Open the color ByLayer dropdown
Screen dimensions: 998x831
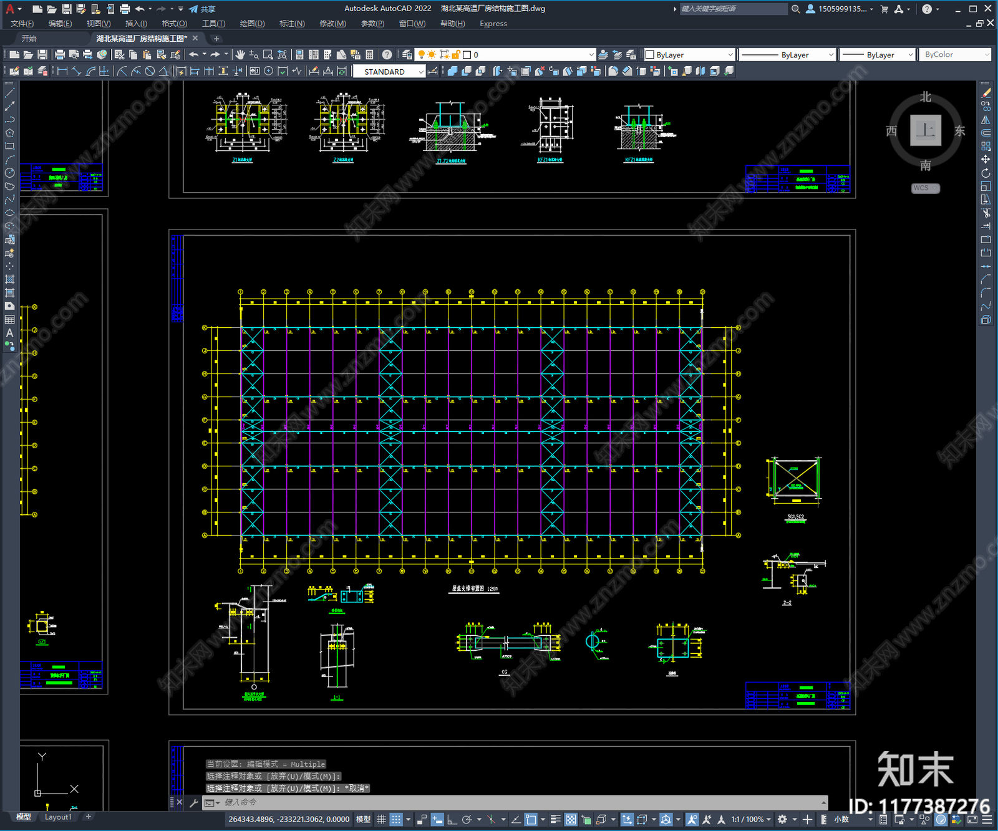[689, 55]
